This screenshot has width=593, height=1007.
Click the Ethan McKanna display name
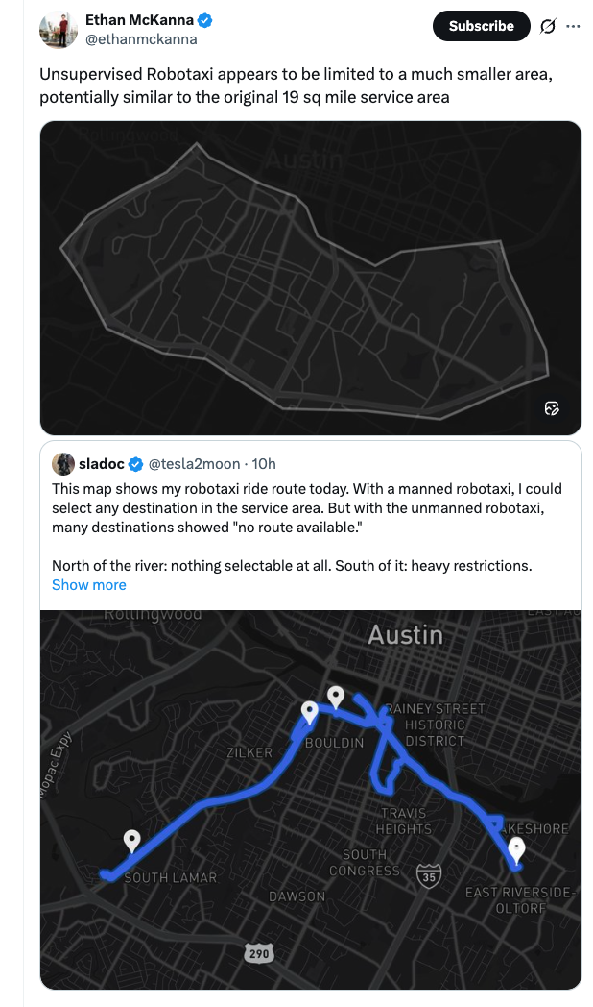pyautogui.click(x=139, y=20)
